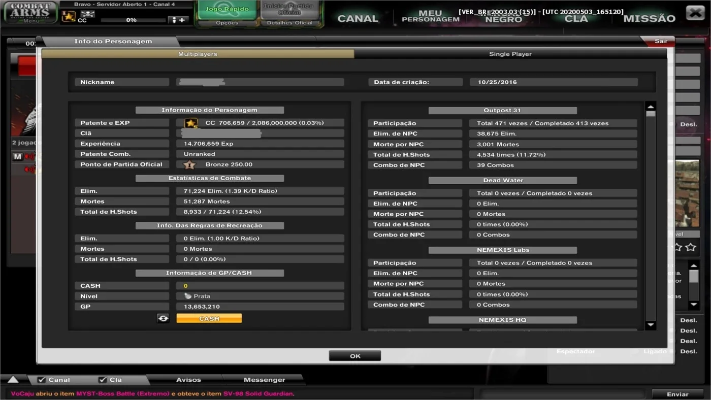The image size is (711, 400).
Task: Select the Outpost 31 section header
Action: [502, 110]
